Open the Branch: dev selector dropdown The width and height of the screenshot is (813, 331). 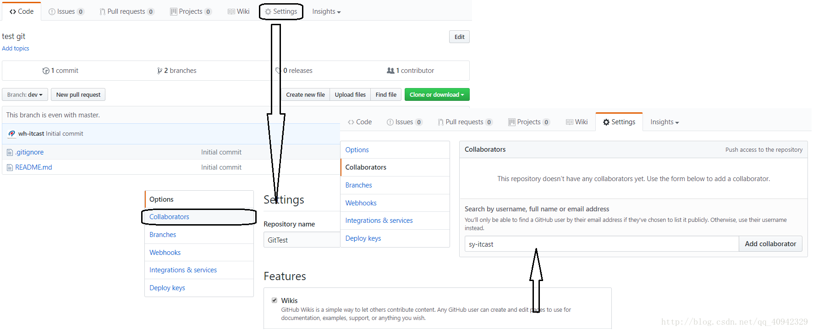(x=25, y=95)
